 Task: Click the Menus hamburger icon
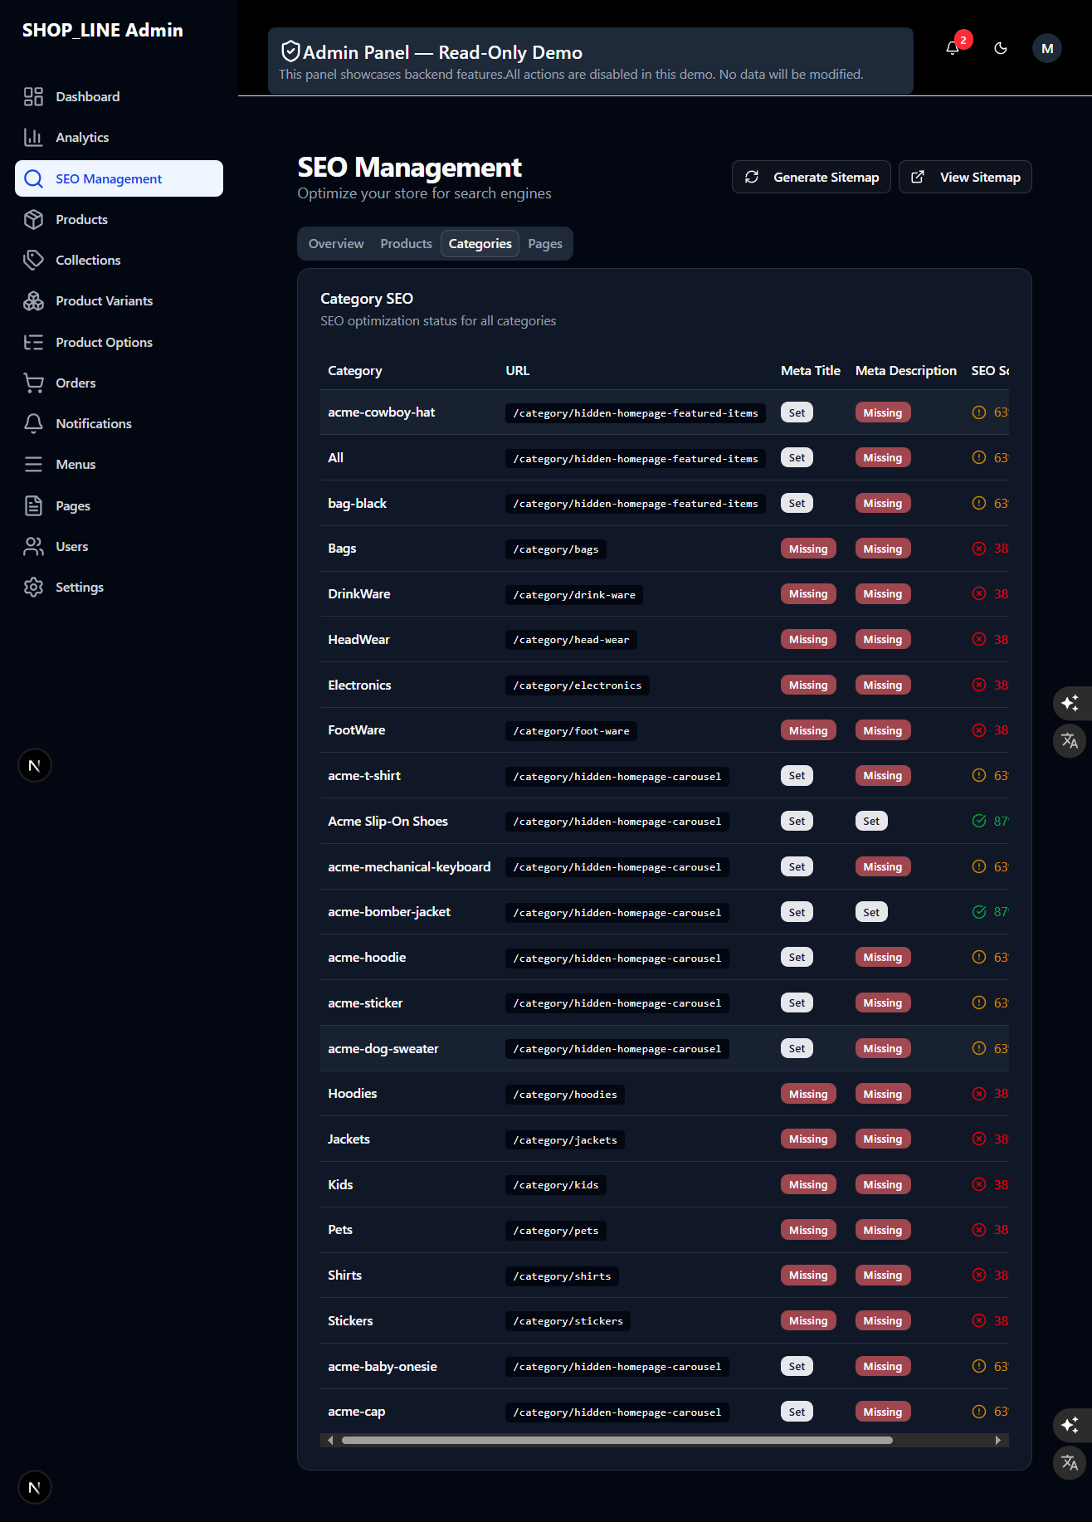33,465
